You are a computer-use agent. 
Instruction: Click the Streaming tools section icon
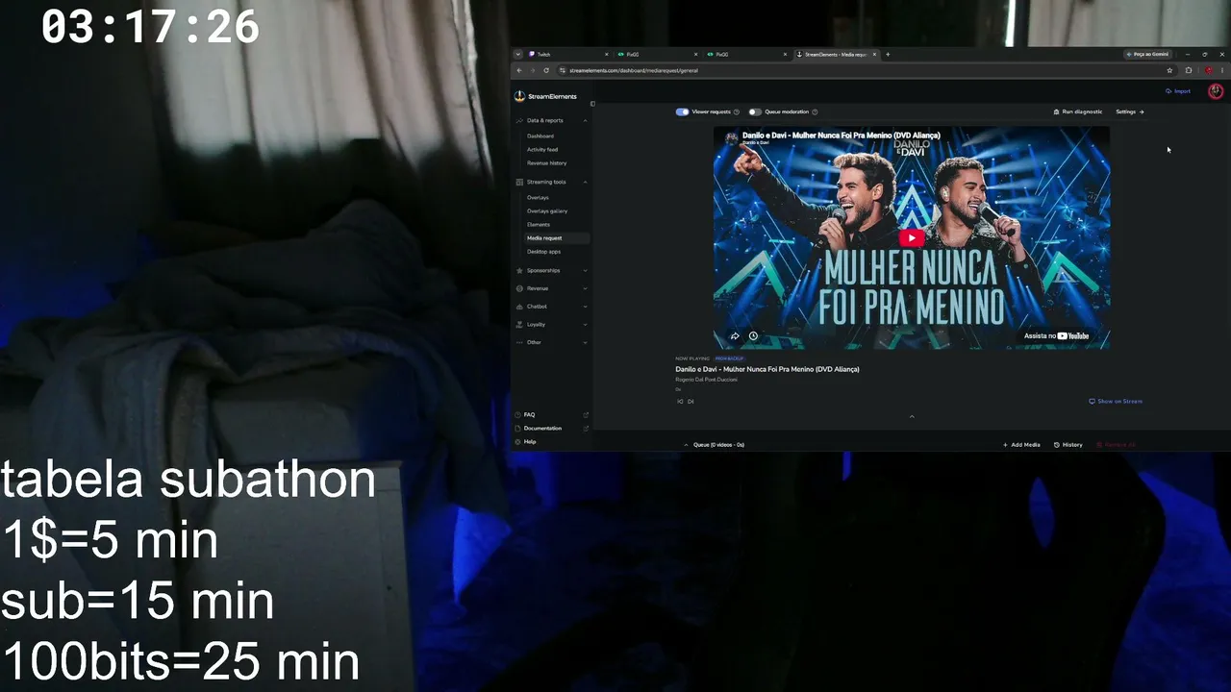click(x=519, y=183)
